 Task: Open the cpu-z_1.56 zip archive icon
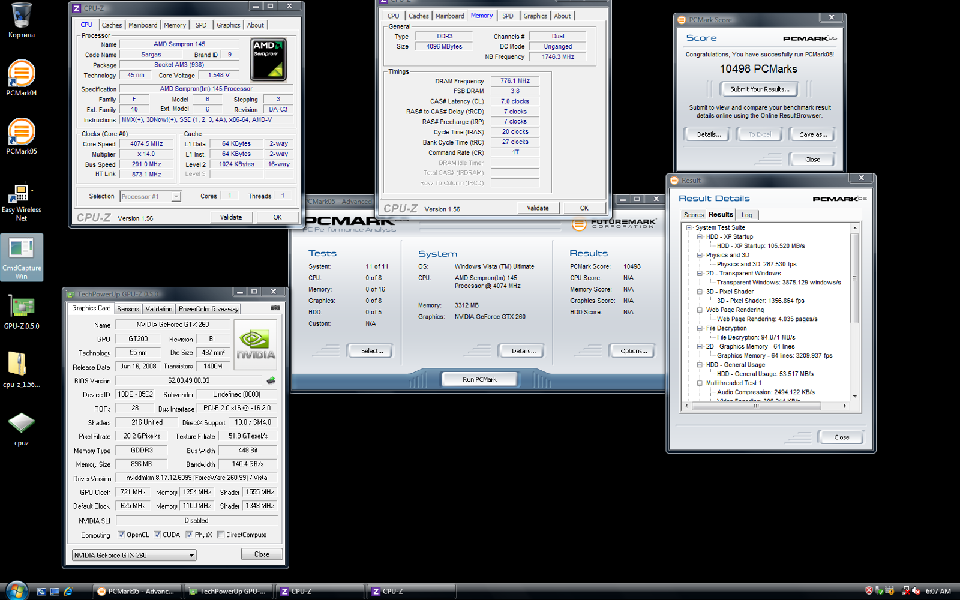22,370
